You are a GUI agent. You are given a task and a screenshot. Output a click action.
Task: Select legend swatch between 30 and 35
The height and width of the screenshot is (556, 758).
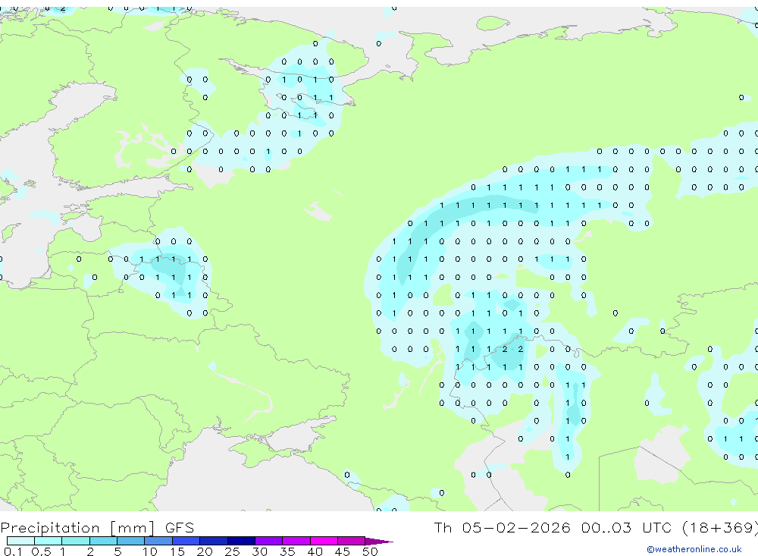(269, 541)
